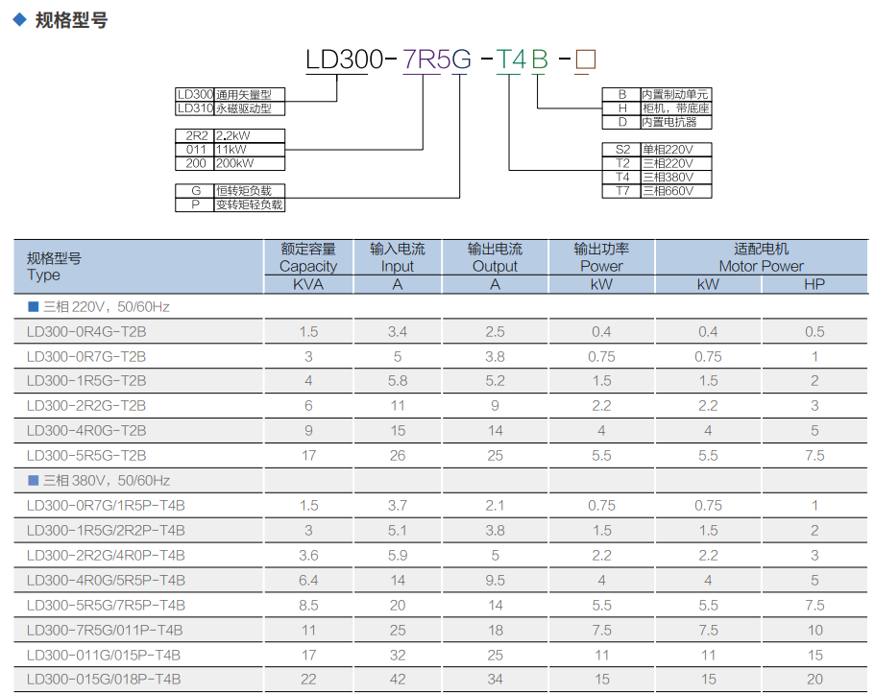Click the 适配电机 Motor Power header
875x694 pixels.
[x=761, y=257]
